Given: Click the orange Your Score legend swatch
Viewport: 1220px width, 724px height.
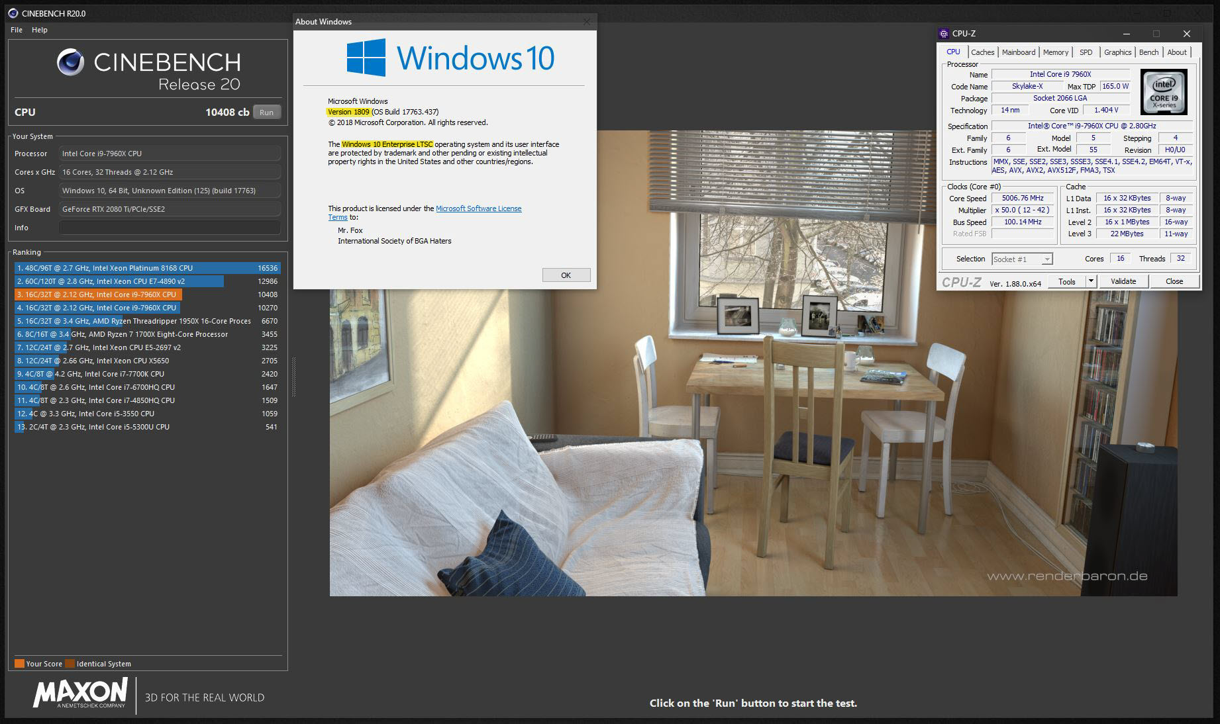Looking at the screenshot, I should pos(19,663).
